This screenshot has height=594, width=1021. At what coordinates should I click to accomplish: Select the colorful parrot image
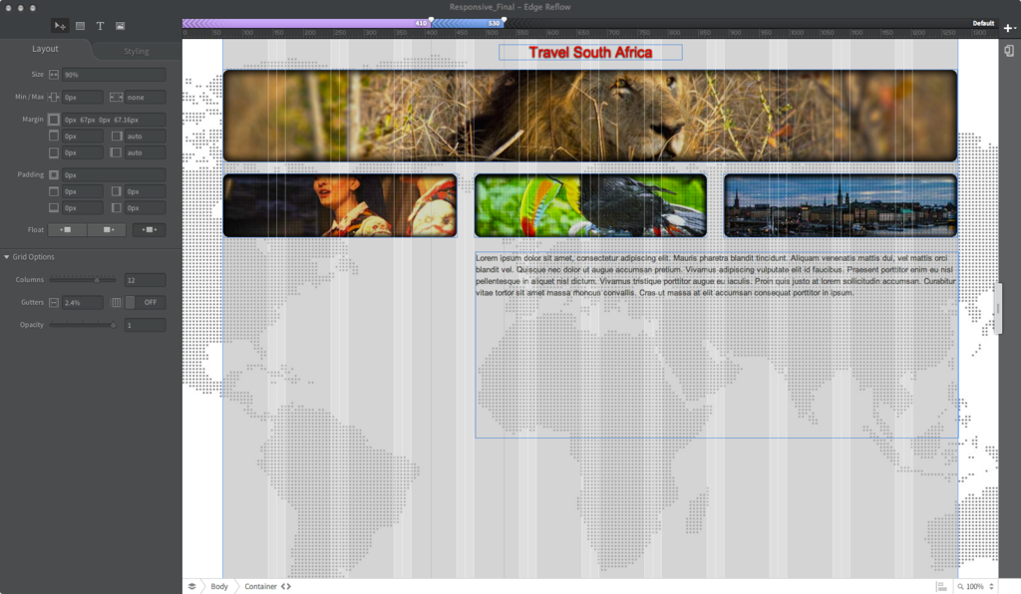click(x=590, y=205)
